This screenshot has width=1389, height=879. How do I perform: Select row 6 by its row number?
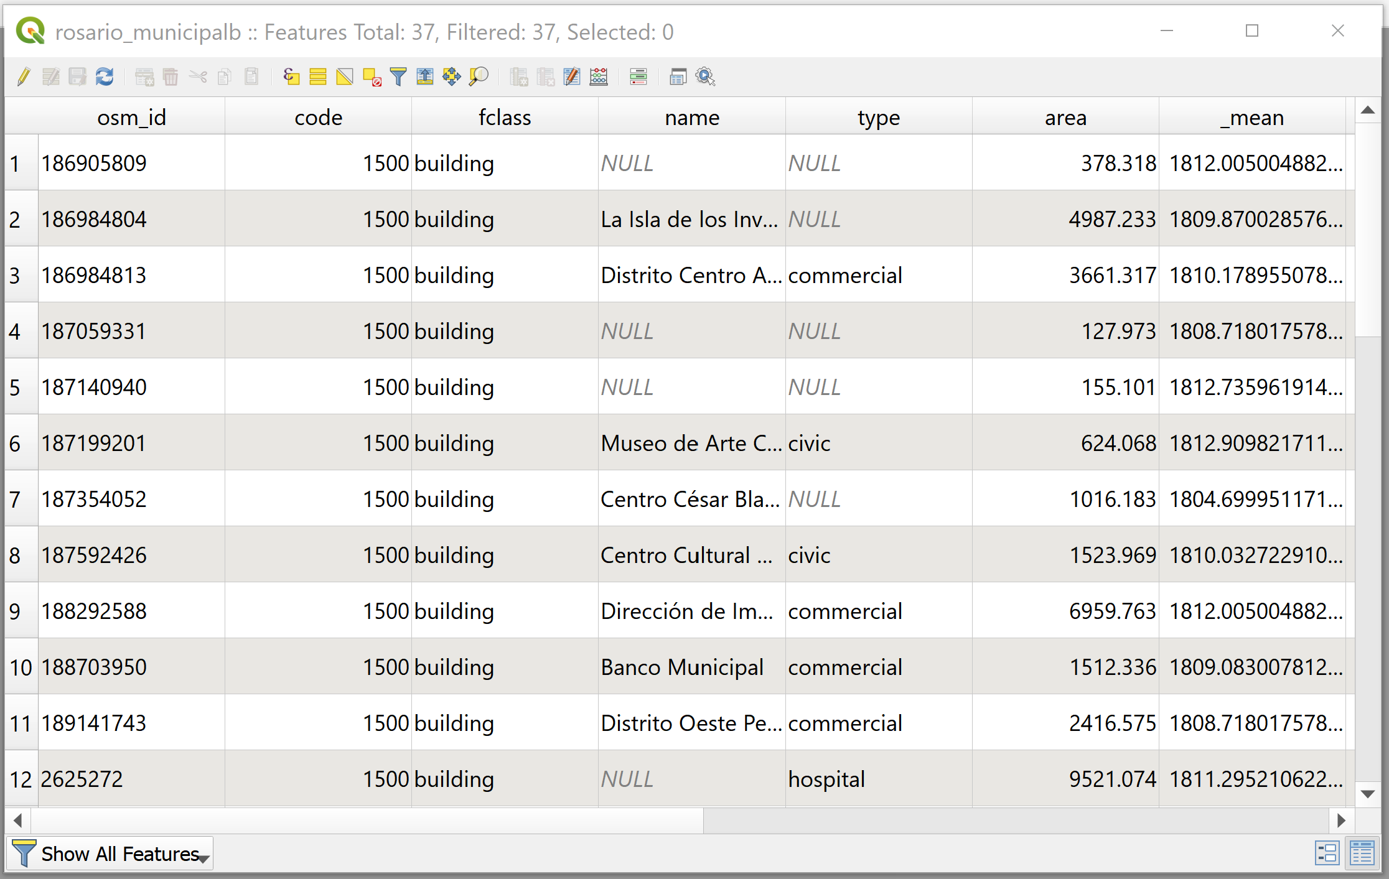16,443
